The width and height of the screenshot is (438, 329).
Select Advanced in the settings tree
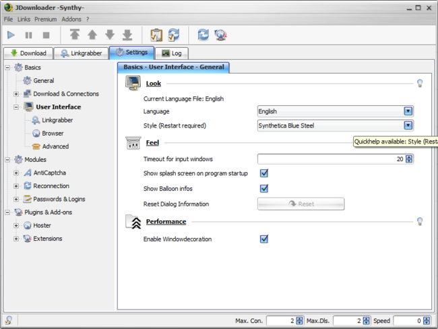55,146
